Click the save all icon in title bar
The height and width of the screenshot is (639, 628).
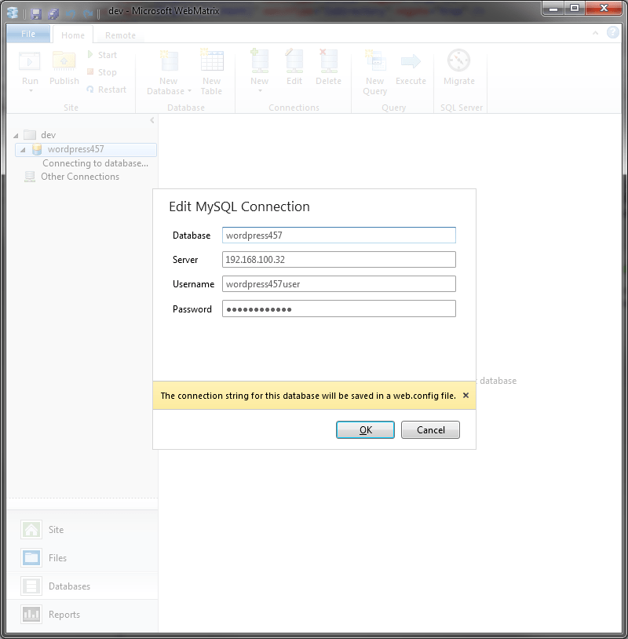pos(53,14)
